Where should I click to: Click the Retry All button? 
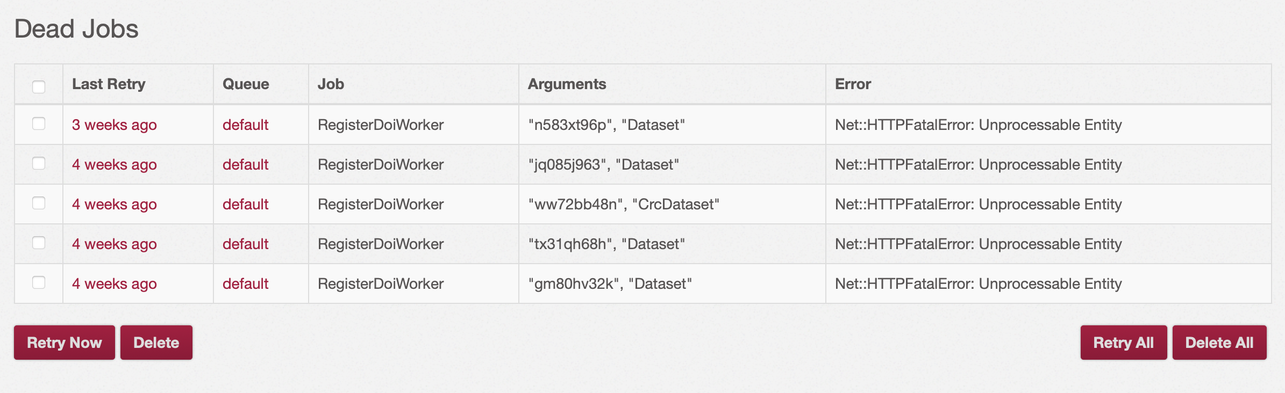pos(1123,343)
